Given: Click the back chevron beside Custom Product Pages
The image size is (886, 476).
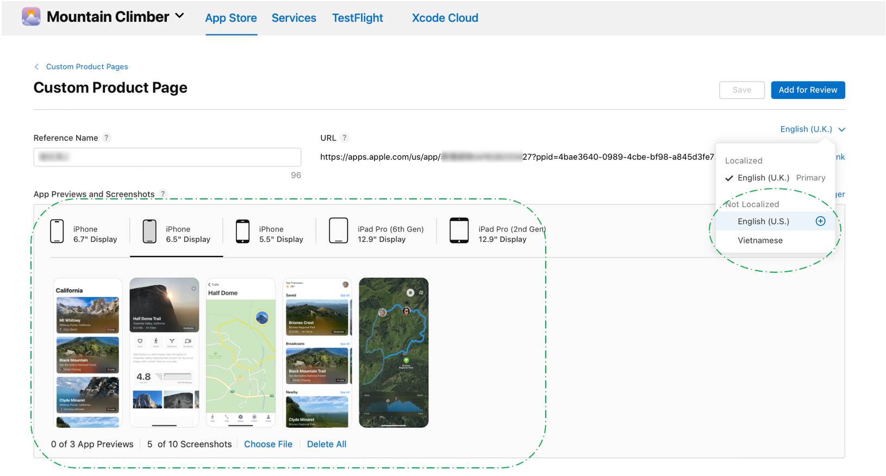Looking at the screenshot, I should [x=36, y=67].
